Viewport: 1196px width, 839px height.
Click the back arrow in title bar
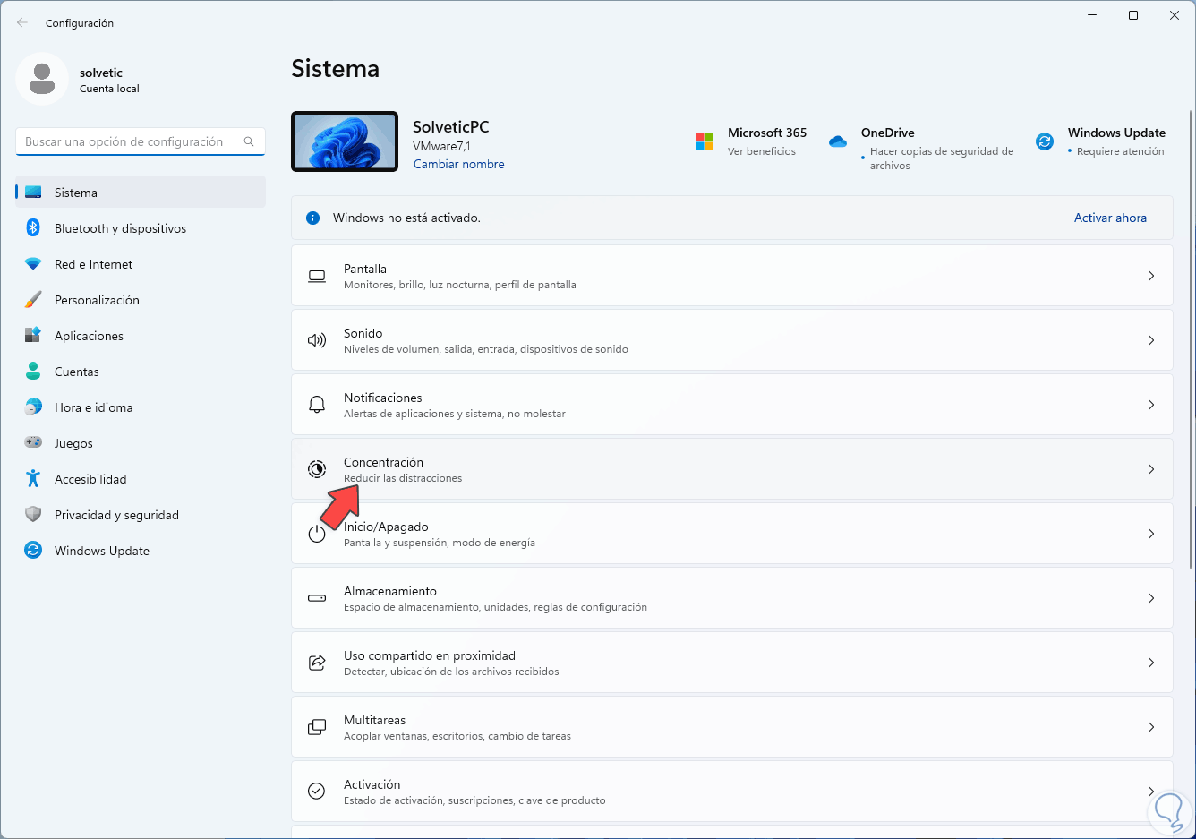[x=22, y=22]
